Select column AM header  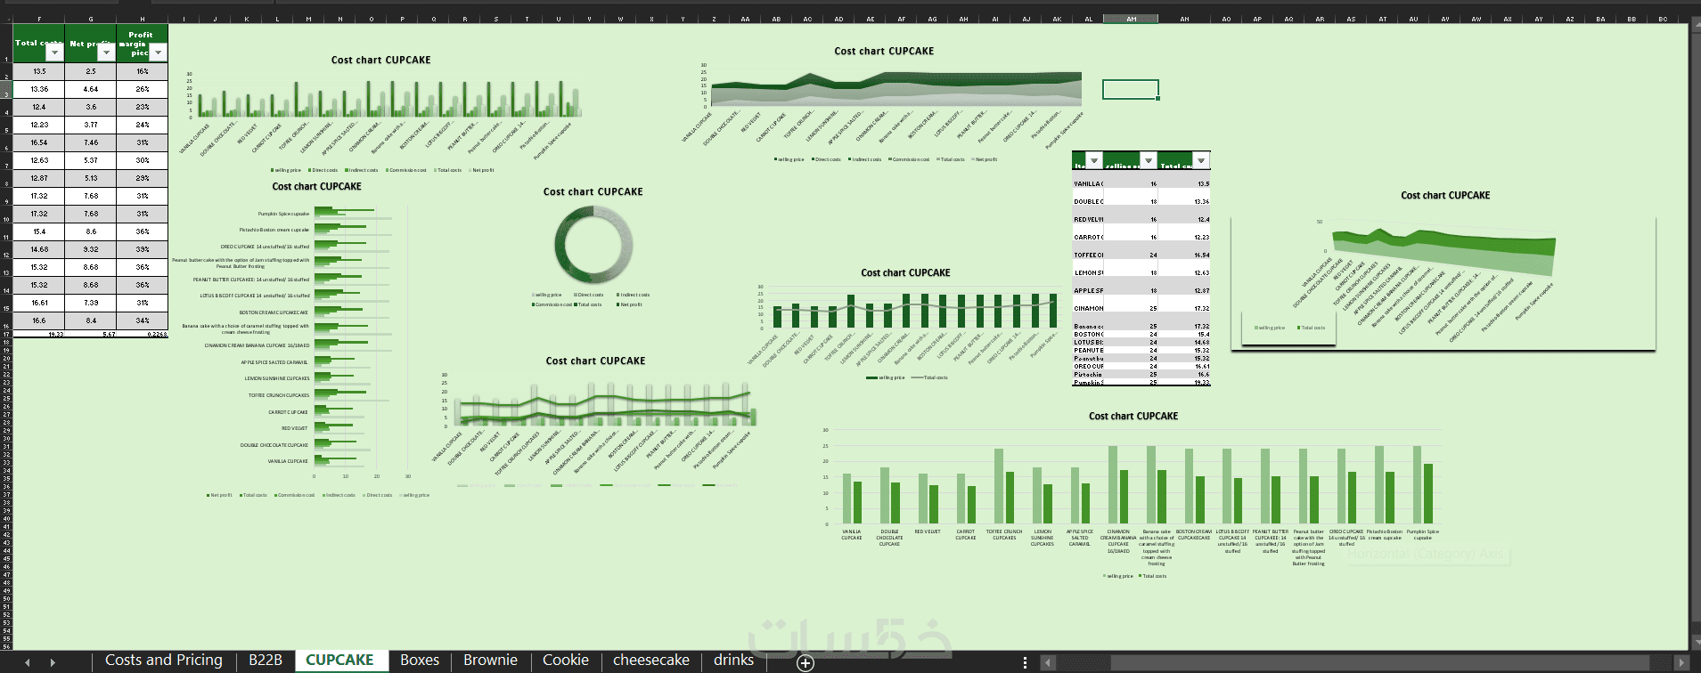(1131, 19)
